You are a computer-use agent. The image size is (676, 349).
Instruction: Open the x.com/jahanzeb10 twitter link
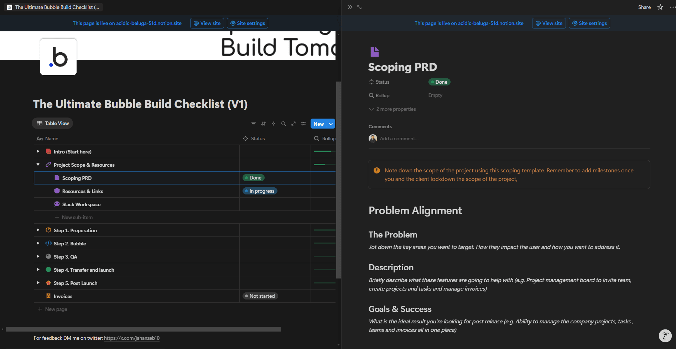point(132,338)
